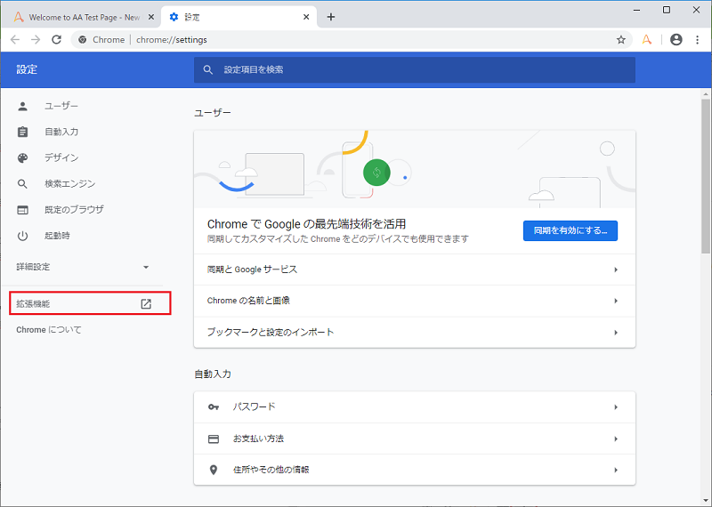Click the clipboard icon next to 自動入力
712x507 pixels.
tap(23, 132)
